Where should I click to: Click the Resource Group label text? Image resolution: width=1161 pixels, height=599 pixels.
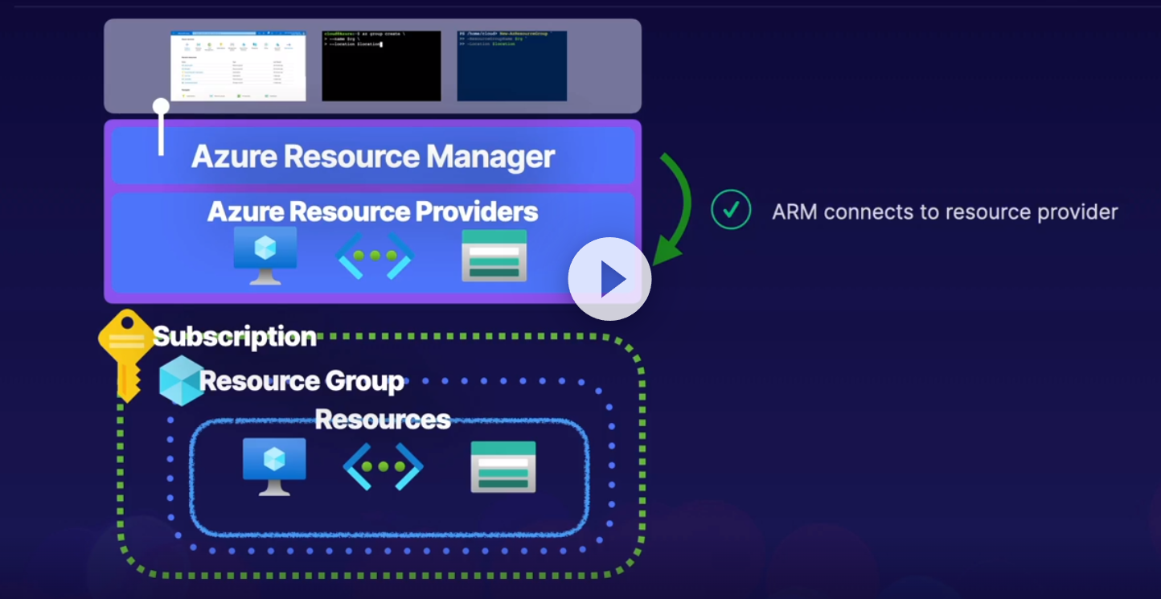[x=302, y=380]
